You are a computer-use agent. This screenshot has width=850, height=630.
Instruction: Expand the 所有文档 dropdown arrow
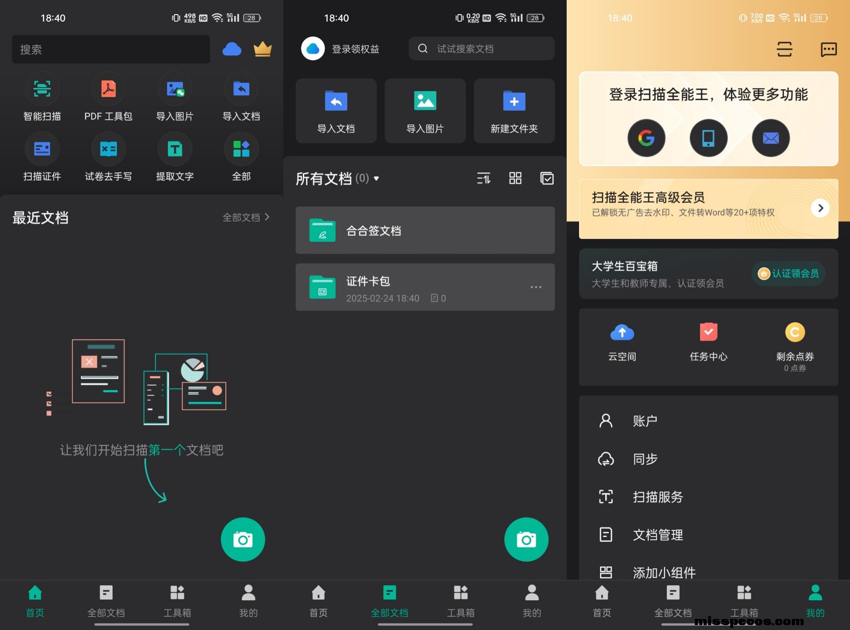tap(376, 178)
